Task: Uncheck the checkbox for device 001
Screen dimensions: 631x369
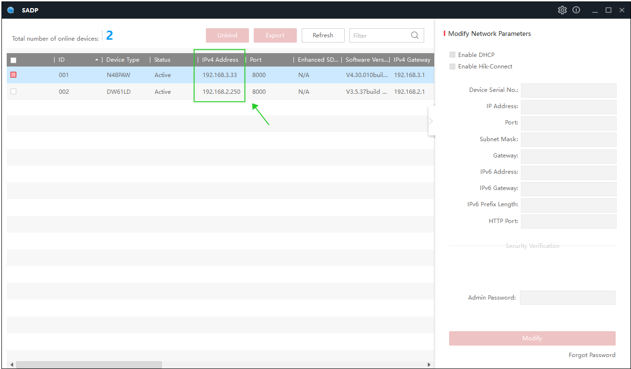Action: click(13, 75)
